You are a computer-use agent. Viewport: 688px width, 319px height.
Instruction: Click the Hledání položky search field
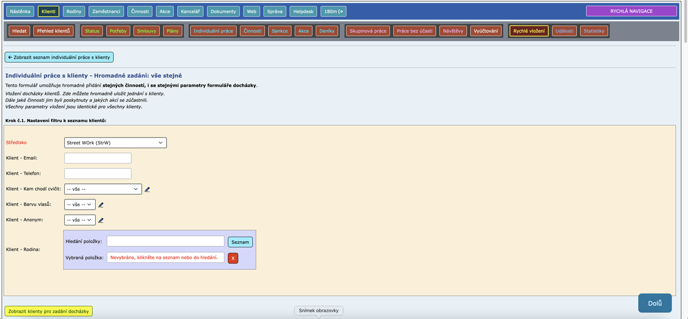pos(165,242)
